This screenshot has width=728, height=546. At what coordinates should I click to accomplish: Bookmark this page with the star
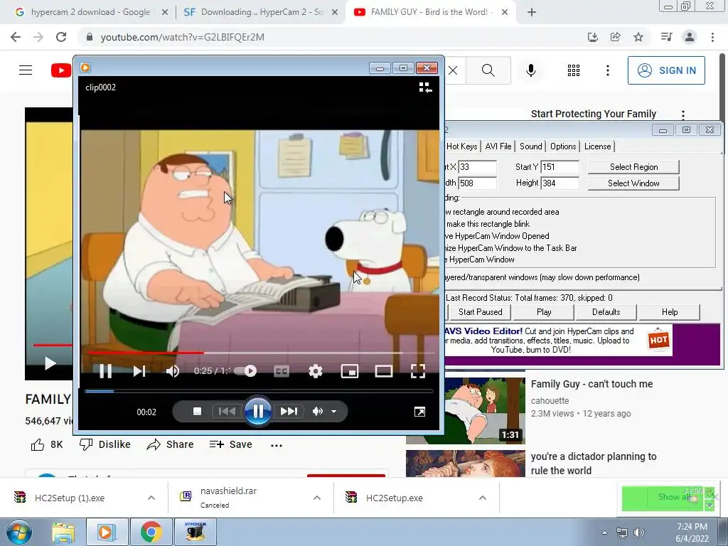pyautogui.click(x=638, y=37)
